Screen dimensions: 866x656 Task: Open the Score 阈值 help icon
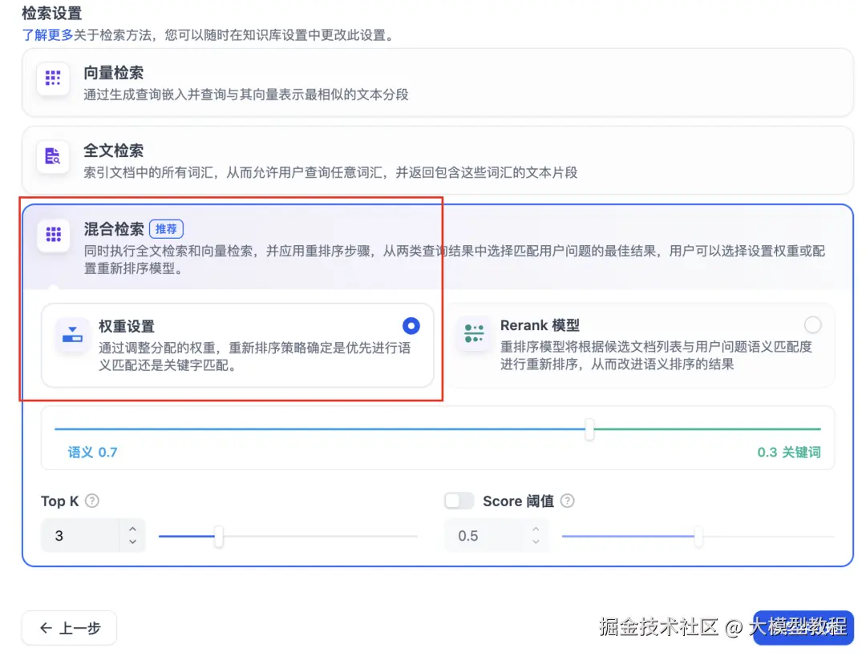(x=568, y=501)
